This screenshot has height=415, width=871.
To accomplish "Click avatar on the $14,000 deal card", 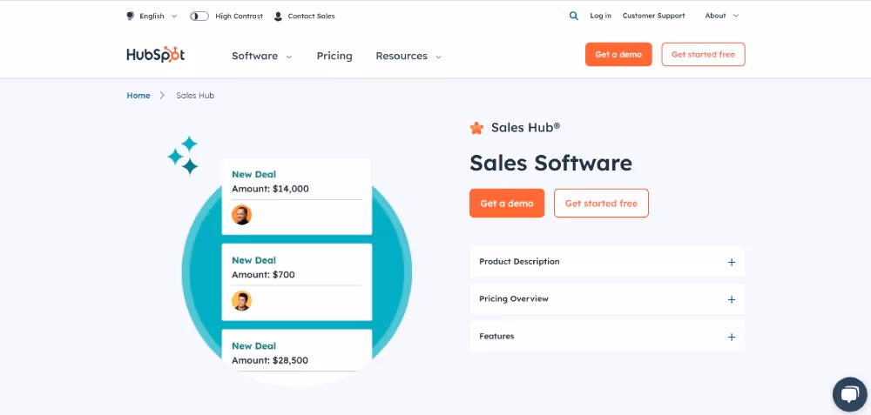I will coord(241,215).
